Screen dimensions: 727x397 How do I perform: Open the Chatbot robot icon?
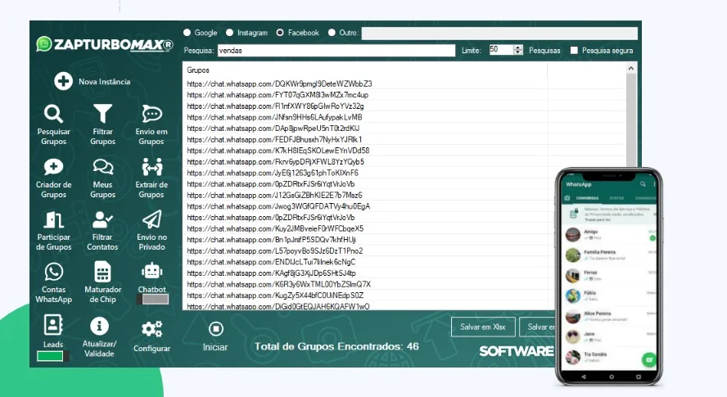(x=151, y=271)
